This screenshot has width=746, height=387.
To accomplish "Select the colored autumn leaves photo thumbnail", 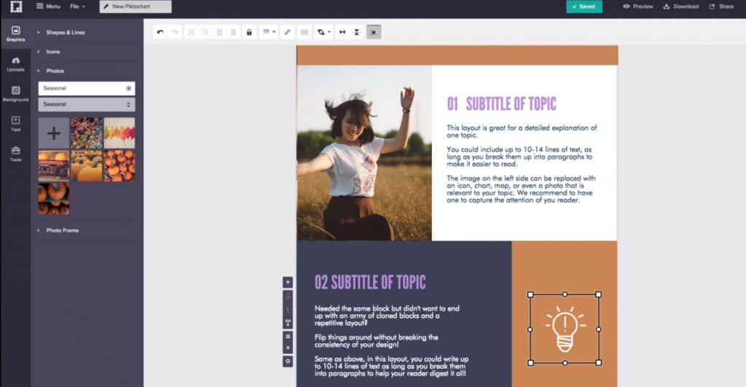I will 119,133.
